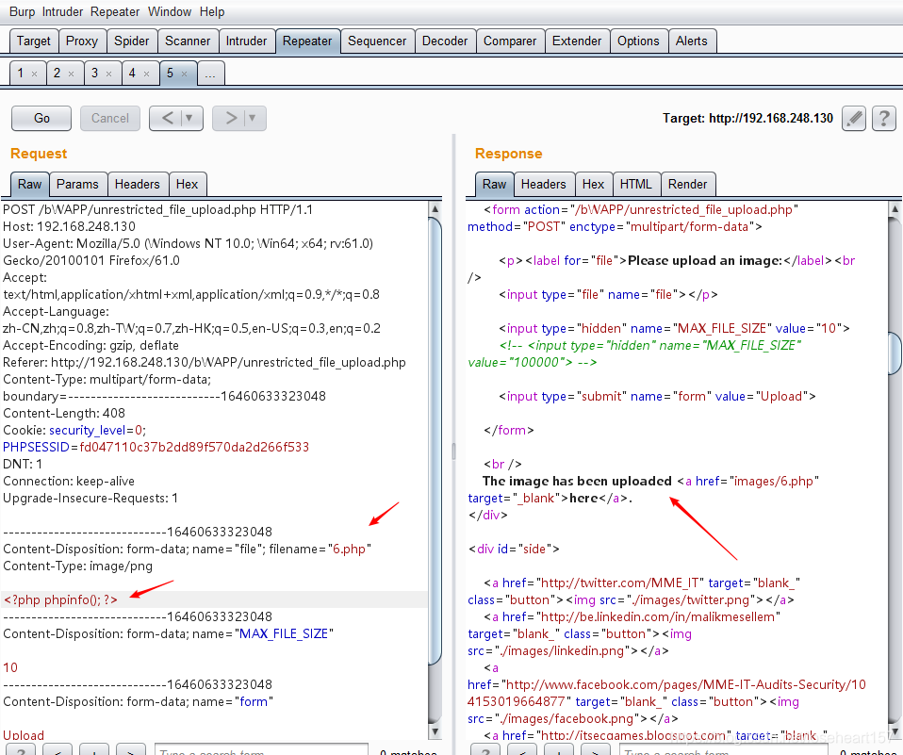Switch to the Proxy tab

(x=82, y=41)
